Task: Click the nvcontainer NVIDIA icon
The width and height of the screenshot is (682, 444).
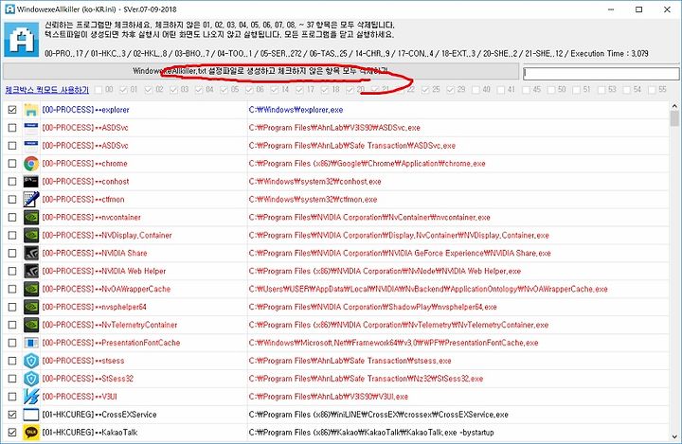Action: coord(31,217)
